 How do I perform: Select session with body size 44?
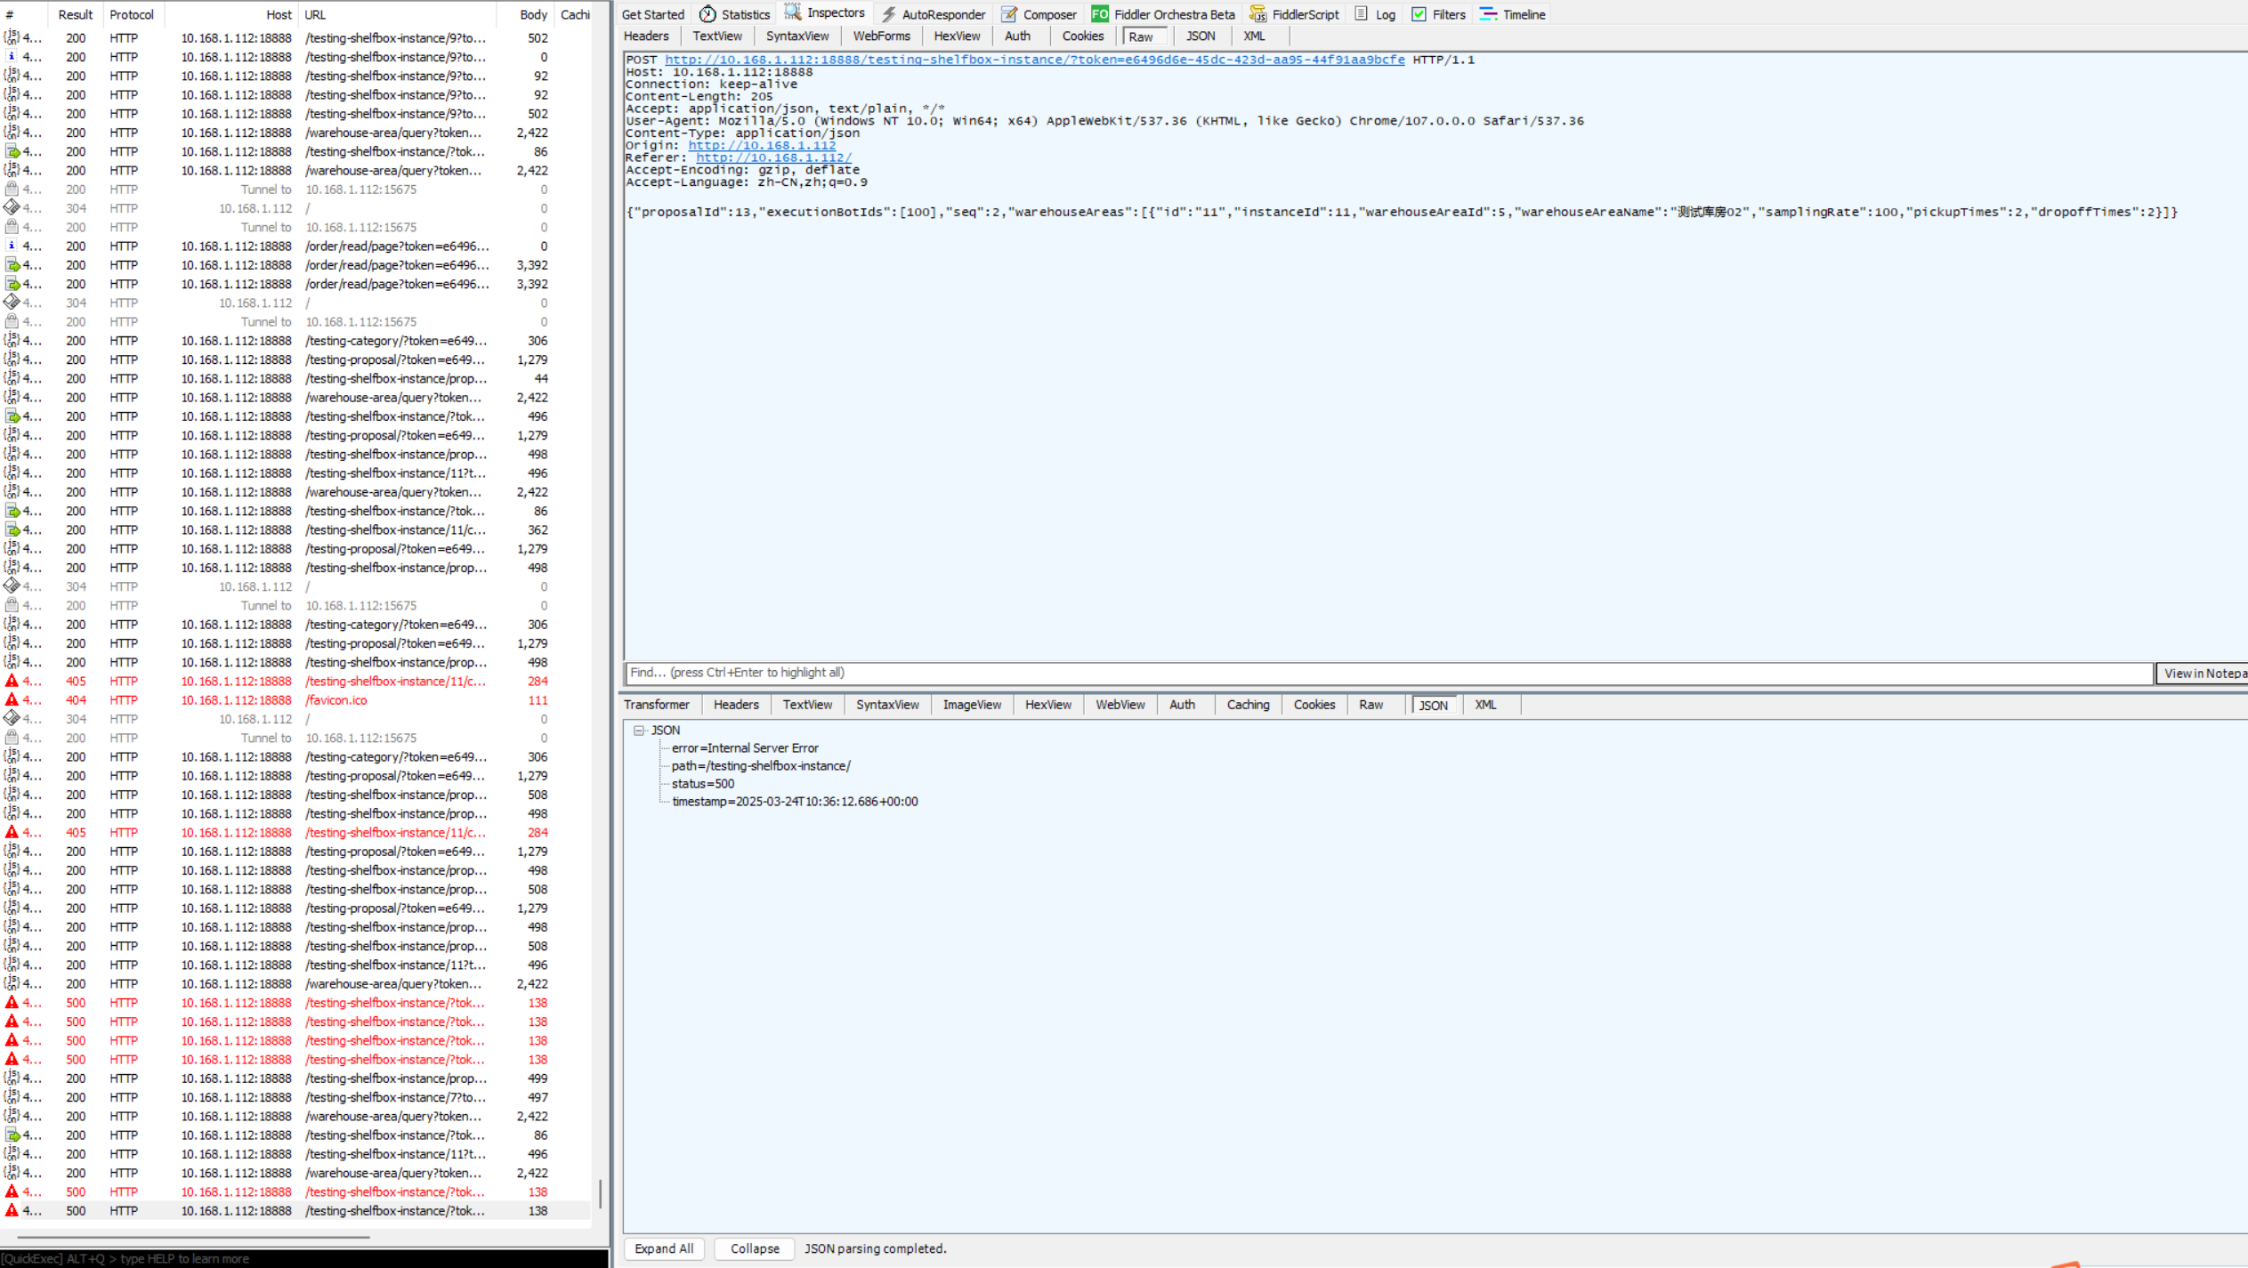(295, 379)
